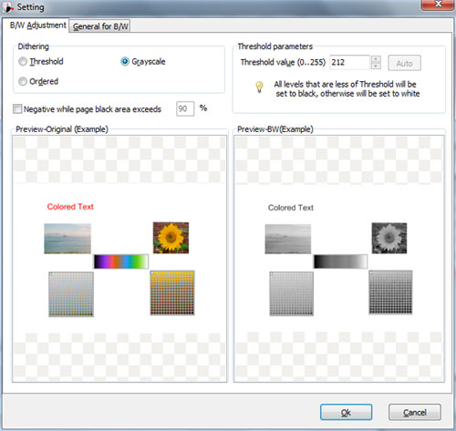Select the Threshold dithering radio button

pos(23,62)
